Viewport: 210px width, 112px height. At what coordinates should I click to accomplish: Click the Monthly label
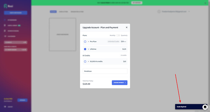pos(113,35)
